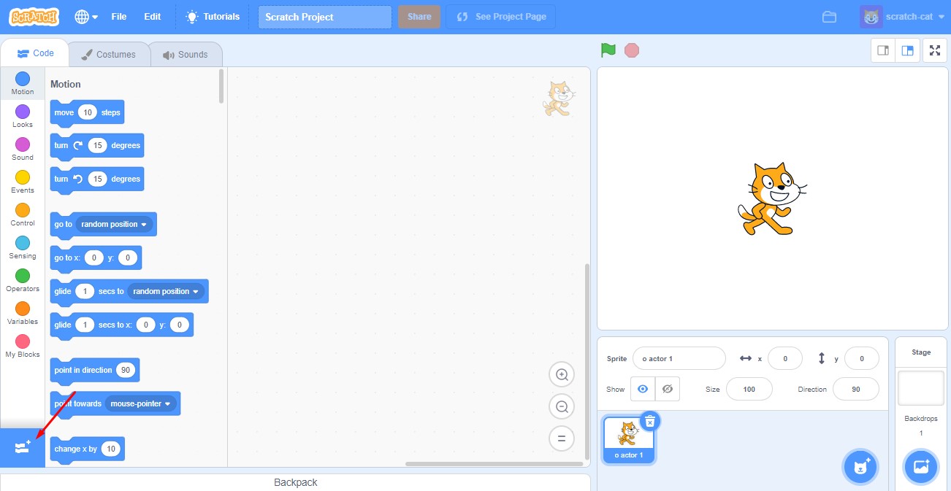This screenshot has height=491, width=951.
Task: Open the Choose a Sprite button
Action: coord(860,467)
